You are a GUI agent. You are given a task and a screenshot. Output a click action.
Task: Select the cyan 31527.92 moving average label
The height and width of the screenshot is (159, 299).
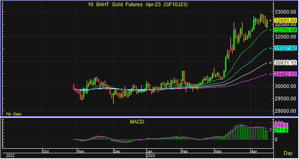click(285, 48)
